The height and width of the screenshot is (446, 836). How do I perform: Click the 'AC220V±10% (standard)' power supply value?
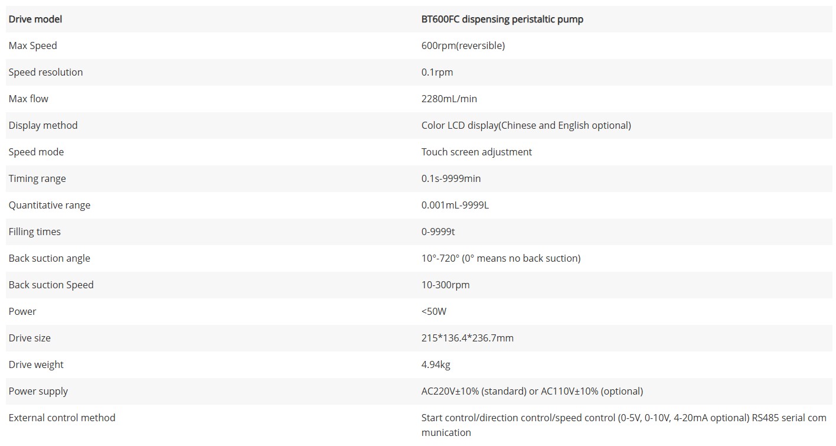[x=473, y=392]
